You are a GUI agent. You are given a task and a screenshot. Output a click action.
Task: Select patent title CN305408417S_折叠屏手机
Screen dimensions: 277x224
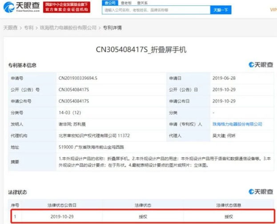141,49
